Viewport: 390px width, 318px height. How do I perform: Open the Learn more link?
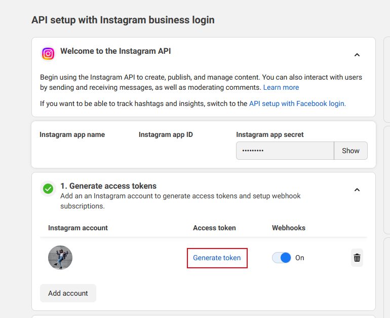click(x=281, y=87)
